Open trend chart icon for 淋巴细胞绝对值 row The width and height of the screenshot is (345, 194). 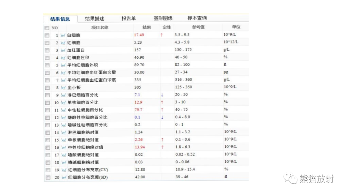64,132
